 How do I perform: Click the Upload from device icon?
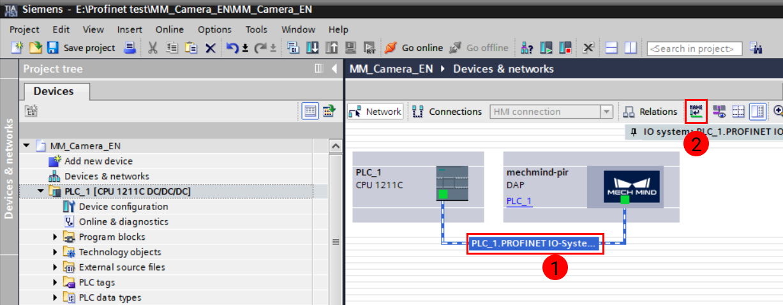[331, 48]
